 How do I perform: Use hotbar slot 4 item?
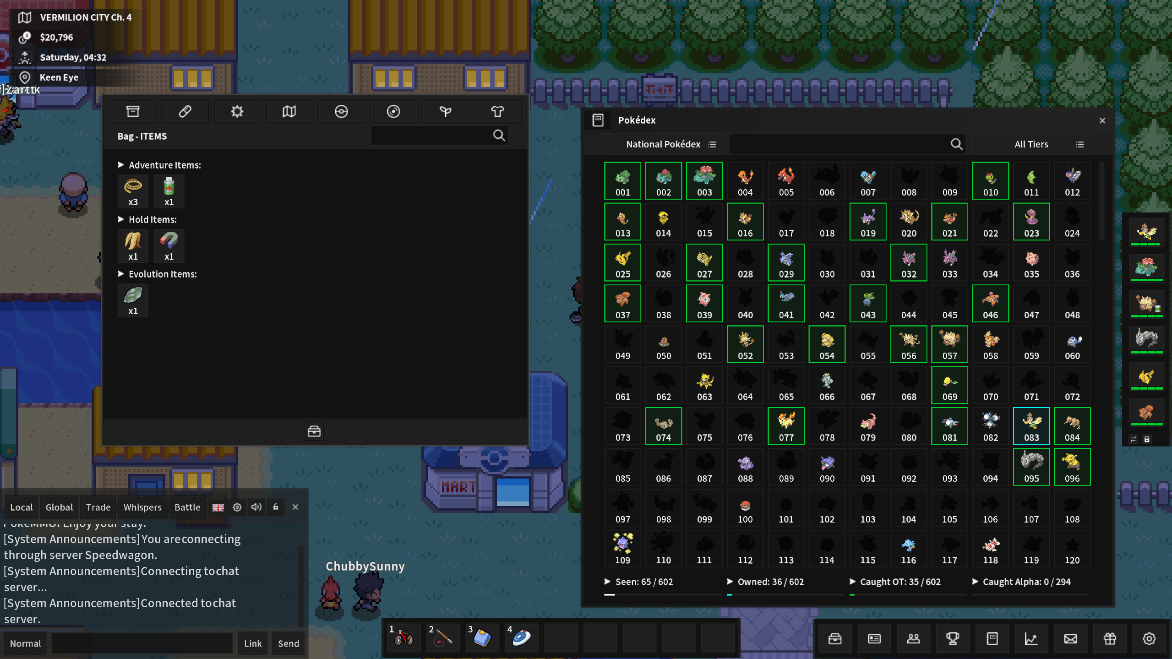point(521,637)
